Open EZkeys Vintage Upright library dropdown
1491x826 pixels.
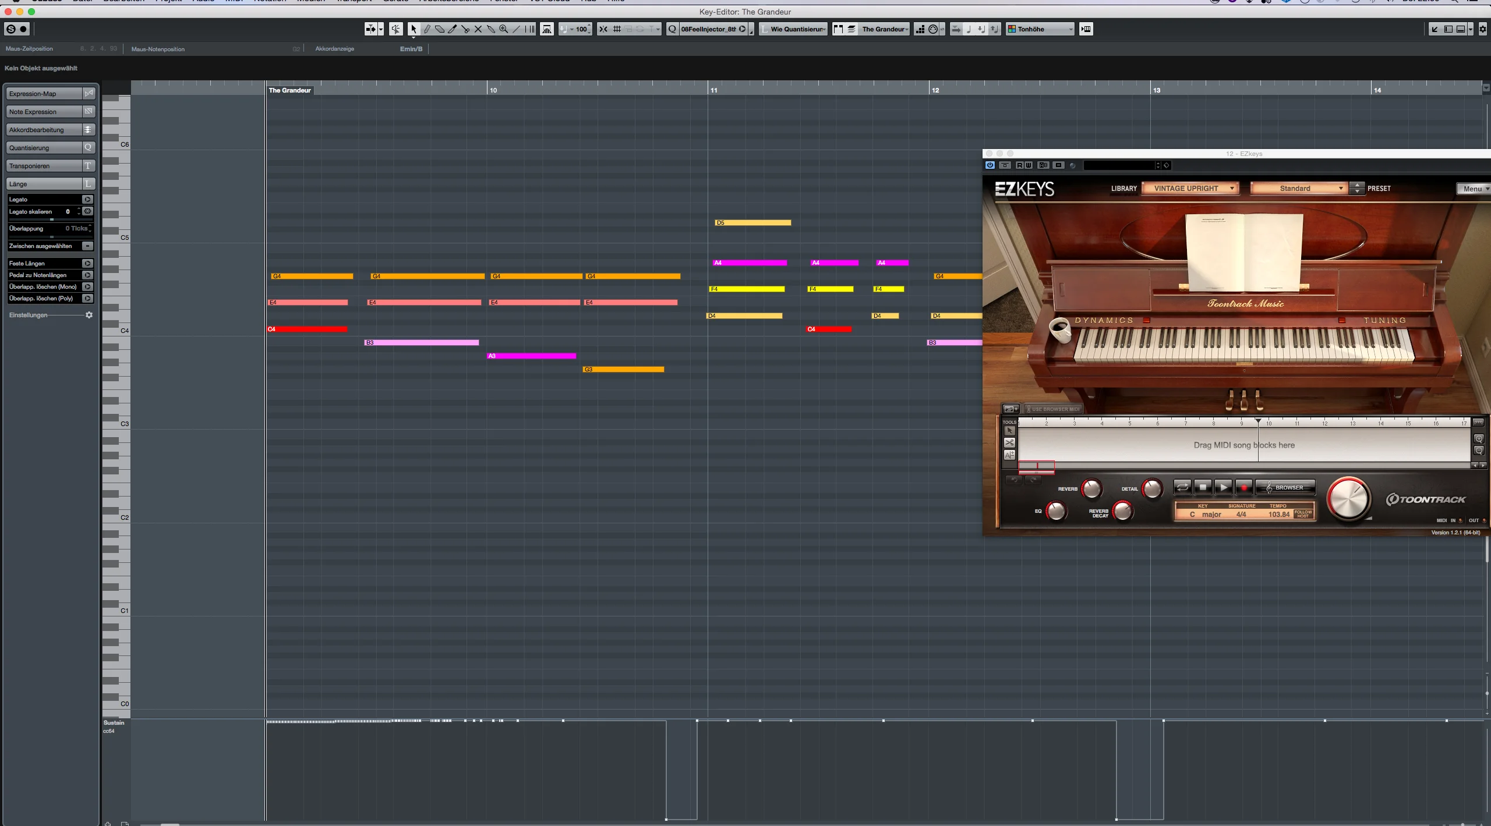click(x=1189, y=189)
